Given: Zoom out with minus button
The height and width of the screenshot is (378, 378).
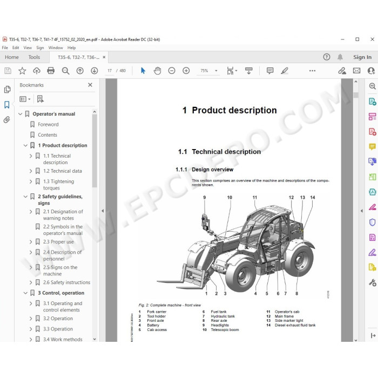Looking at the screenshot, I should click(x=172, y=71).
